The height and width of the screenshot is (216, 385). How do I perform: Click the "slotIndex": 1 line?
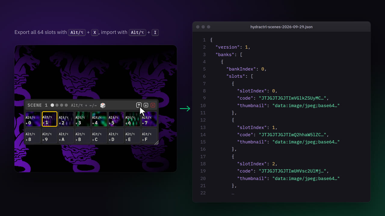(257, 127)
